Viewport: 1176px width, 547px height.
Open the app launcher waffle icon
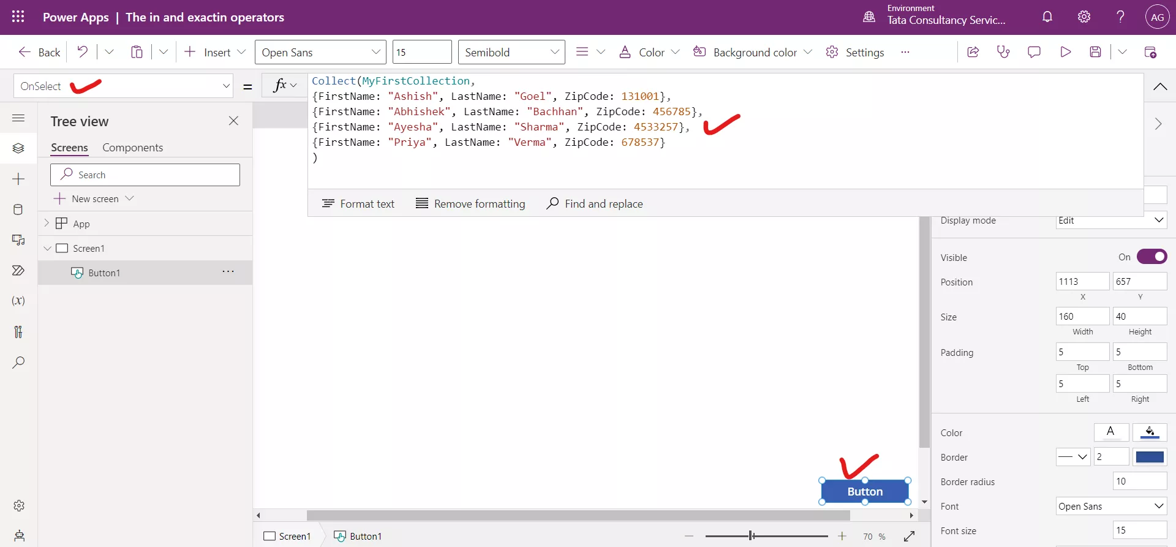tap(18, 17)
